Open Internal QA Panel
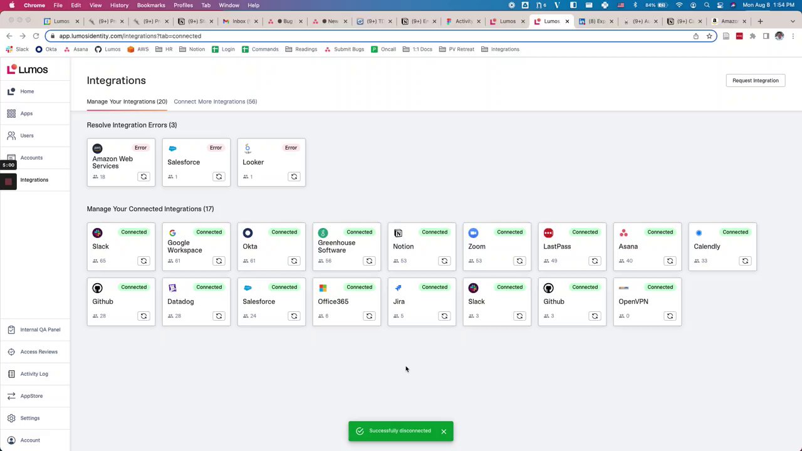This screenshot has height=451, width=802. 34,329
